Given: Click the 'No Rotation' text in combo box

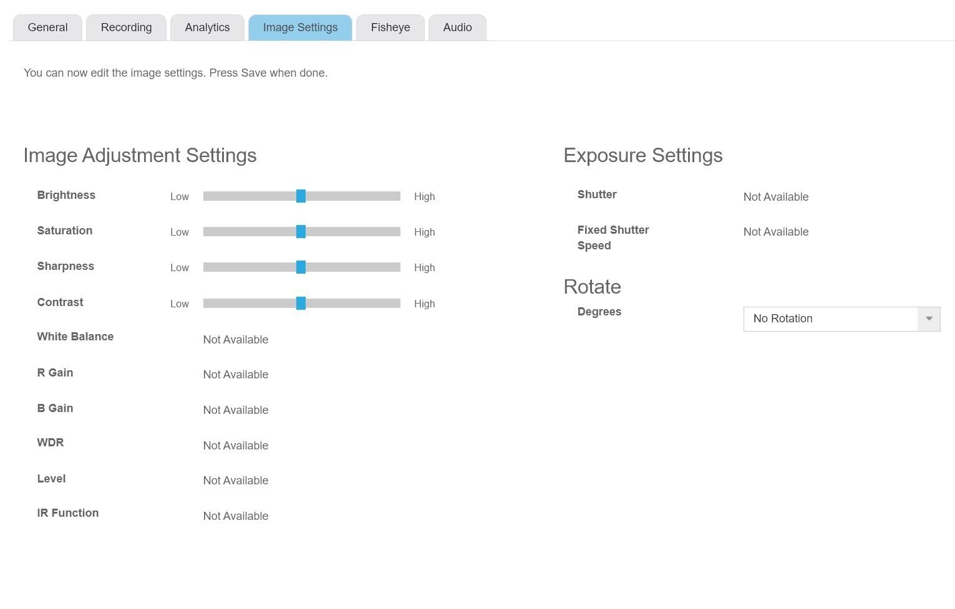Looking at the screenshot, I should [783, 319].
